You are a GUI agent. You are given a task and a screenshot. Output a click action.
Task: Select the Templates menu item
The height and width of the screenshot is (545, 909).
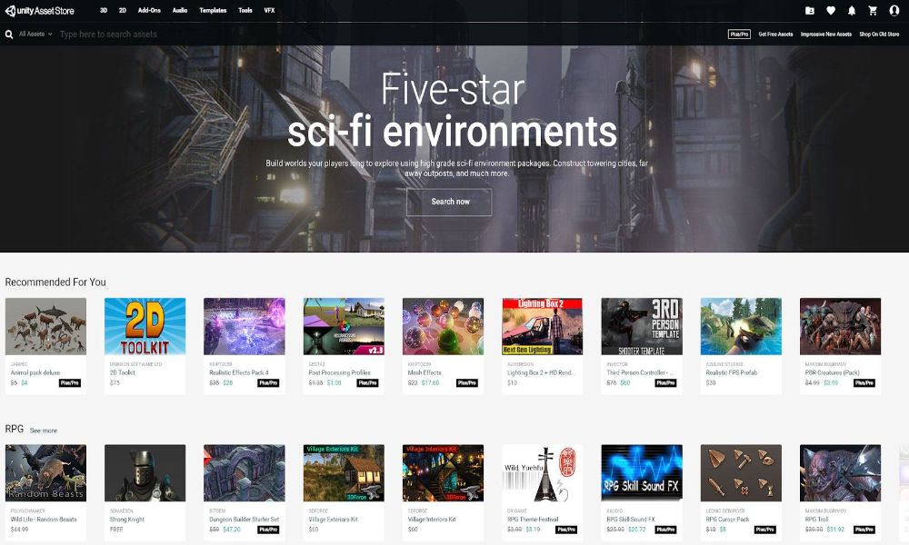tap(212, 10)
